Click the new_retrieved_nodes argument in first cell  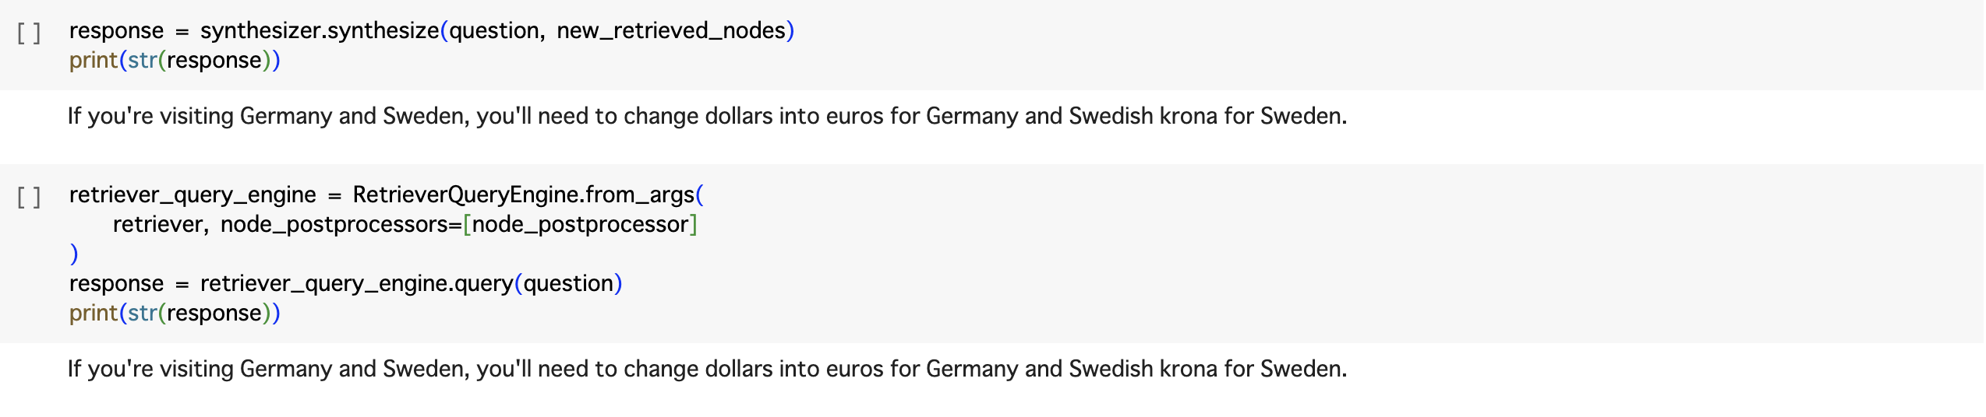tap(670, 30)
